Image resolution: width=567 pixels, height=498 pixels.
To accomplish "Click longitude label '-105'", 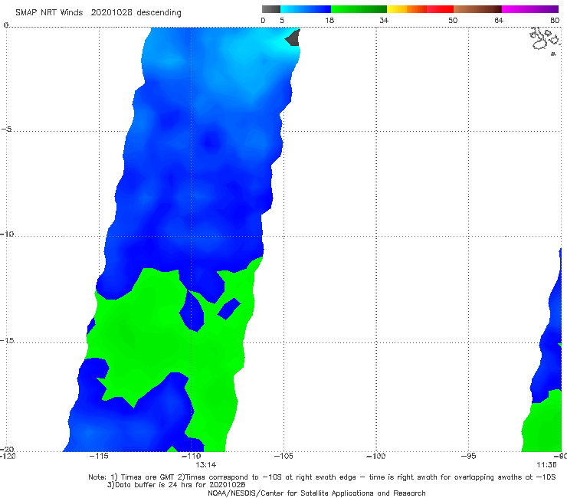I will [x=283, y=456].
